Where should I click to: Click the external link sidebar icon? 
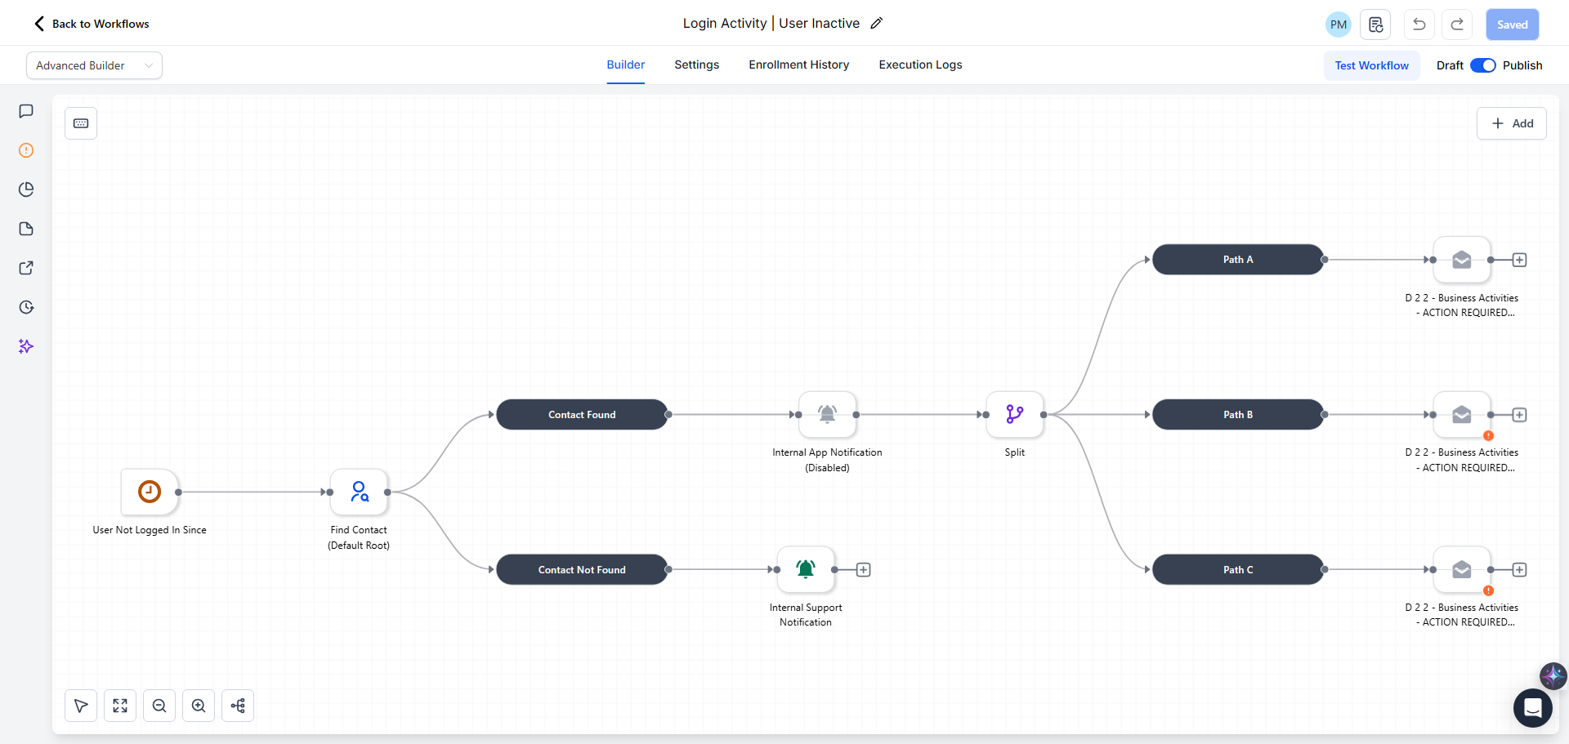click(x=26, y=268)
